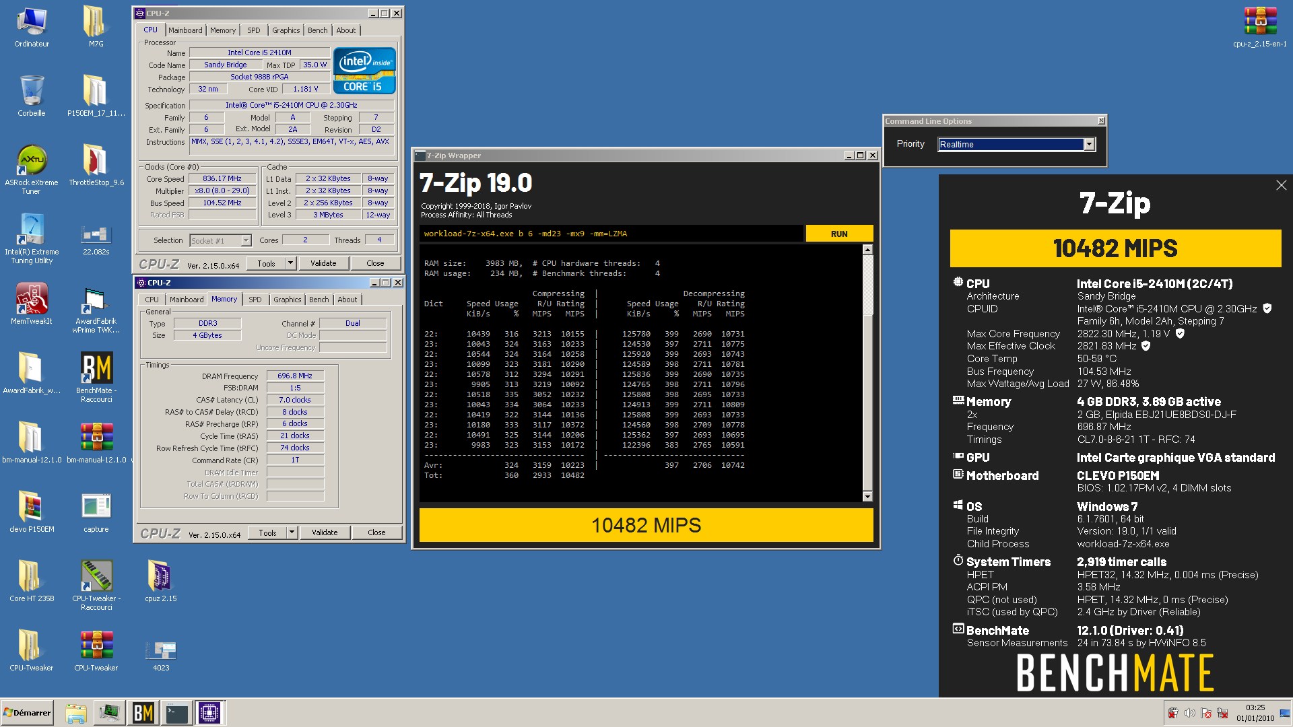Click Validate in top CPU-Z window
The height and width of the screenshot is (727, 1293).
click(323, 263)
